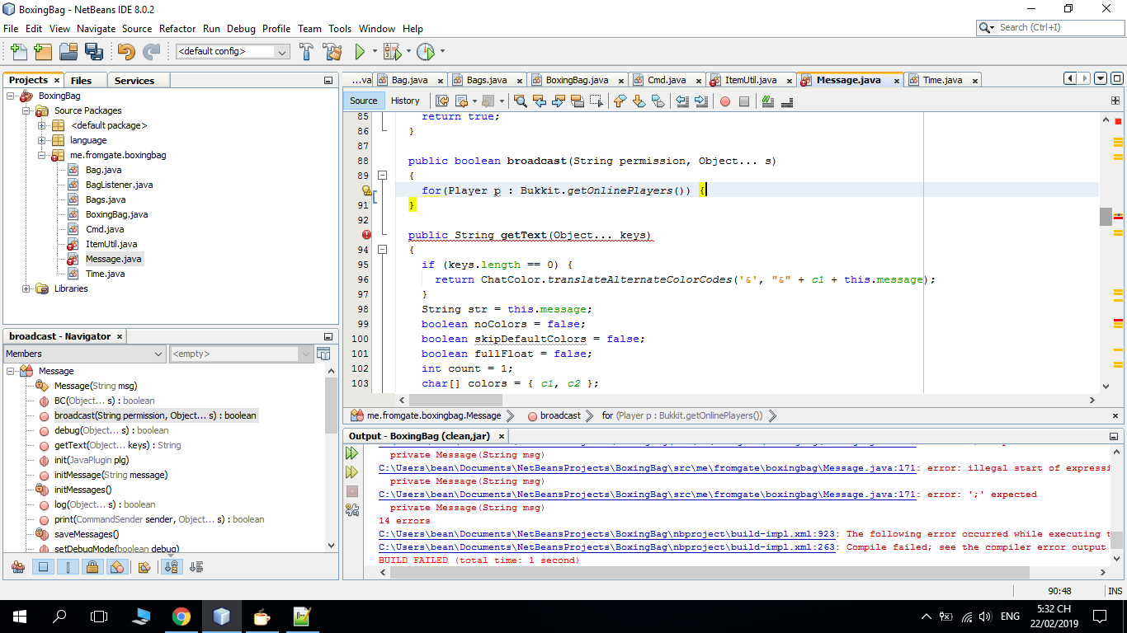The width and height of the screenshot is (1127, 633).
Task: Click the Build Project hammer icon
Action: point(307,51)
